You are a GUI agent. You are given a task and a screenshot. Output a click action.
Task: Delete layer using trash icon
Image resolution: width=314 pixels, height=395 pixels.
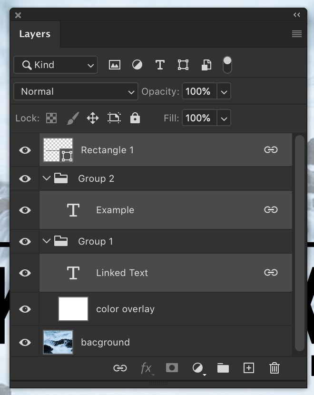(x=274, y=368)
